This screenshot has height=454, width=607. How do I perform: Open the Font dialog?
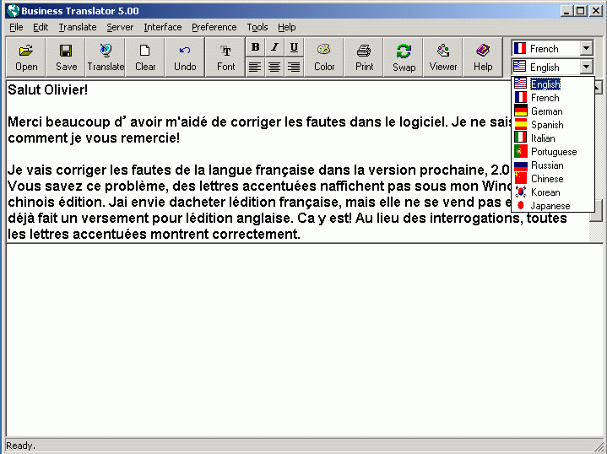point(225,57)
